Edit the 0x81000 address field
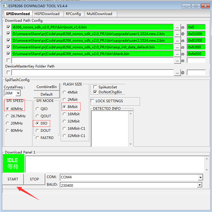Screen dimensions: 212x212 (x=196, y=40)
